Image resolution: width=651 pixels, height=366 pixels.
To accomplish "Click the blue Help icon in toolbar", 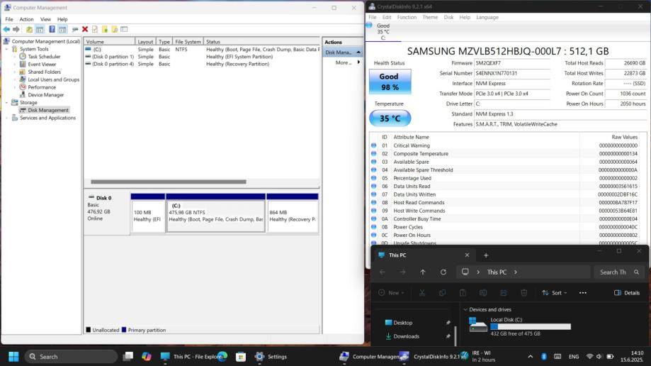I will coord(52,29).
